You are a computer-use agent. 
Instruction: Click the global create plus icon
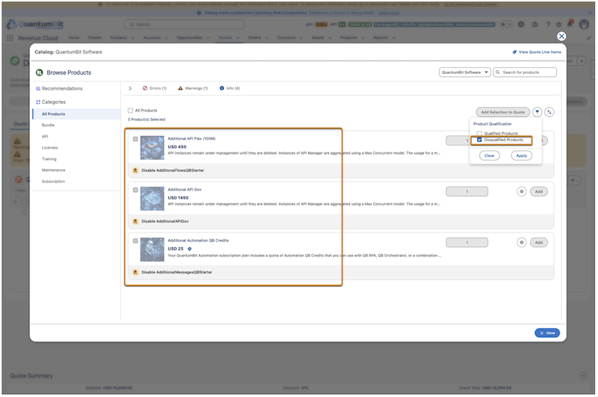(x=521, y=25)
